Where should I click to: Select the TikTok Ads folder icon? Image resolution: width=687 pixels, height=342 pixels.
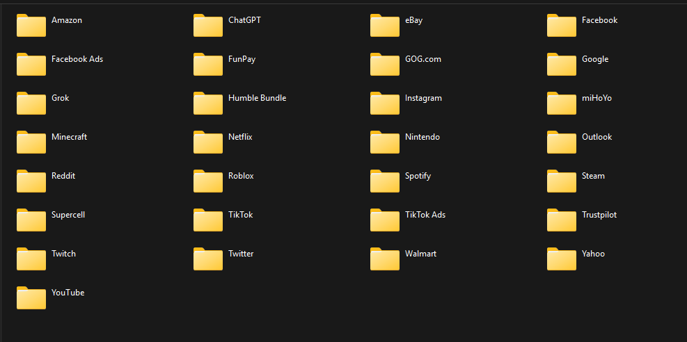[x=385, y=220]
